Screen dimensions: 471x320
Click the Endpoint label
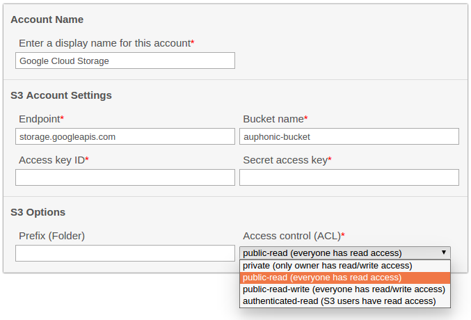click(x=40, y=119)
